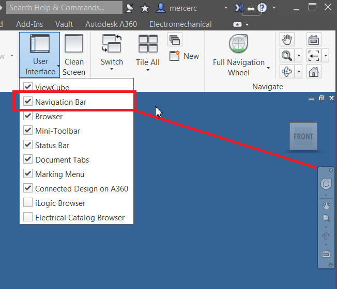337x289 pixels.
Task: Open the Autodesk A360 ribbon tab
Action: click(111, 24)
